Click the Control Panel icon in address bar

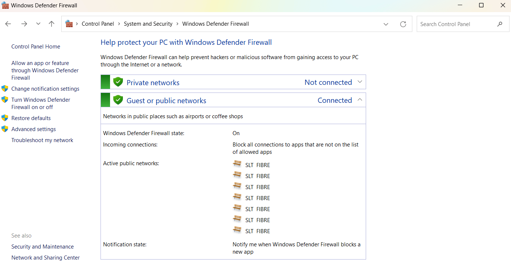click(x=69, y=24)
